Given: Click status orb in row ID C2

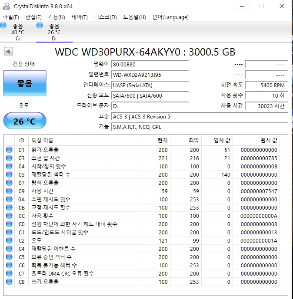Looking at the screenshot, I should tap(9, 240).
